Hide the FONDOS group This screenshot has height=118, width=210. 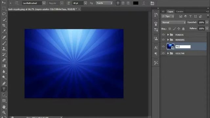click(x=163, y=35)
